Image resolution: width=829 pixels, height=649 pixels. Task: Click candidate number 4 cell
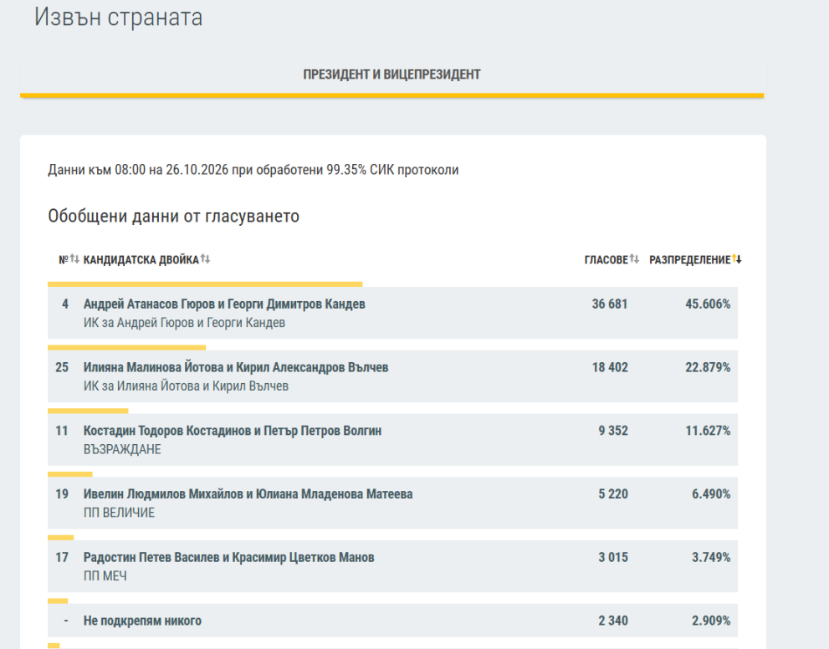tap(65, 304)
